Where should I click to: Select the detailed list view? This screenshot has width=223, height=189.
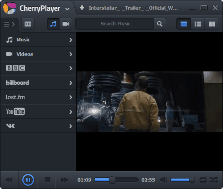tap(198, 24)
